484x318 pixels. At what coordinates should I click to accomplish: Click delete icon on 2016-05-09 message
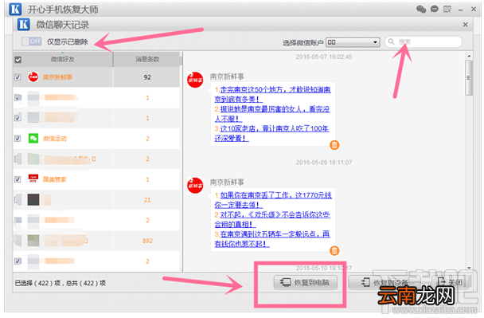coord(334,250)
